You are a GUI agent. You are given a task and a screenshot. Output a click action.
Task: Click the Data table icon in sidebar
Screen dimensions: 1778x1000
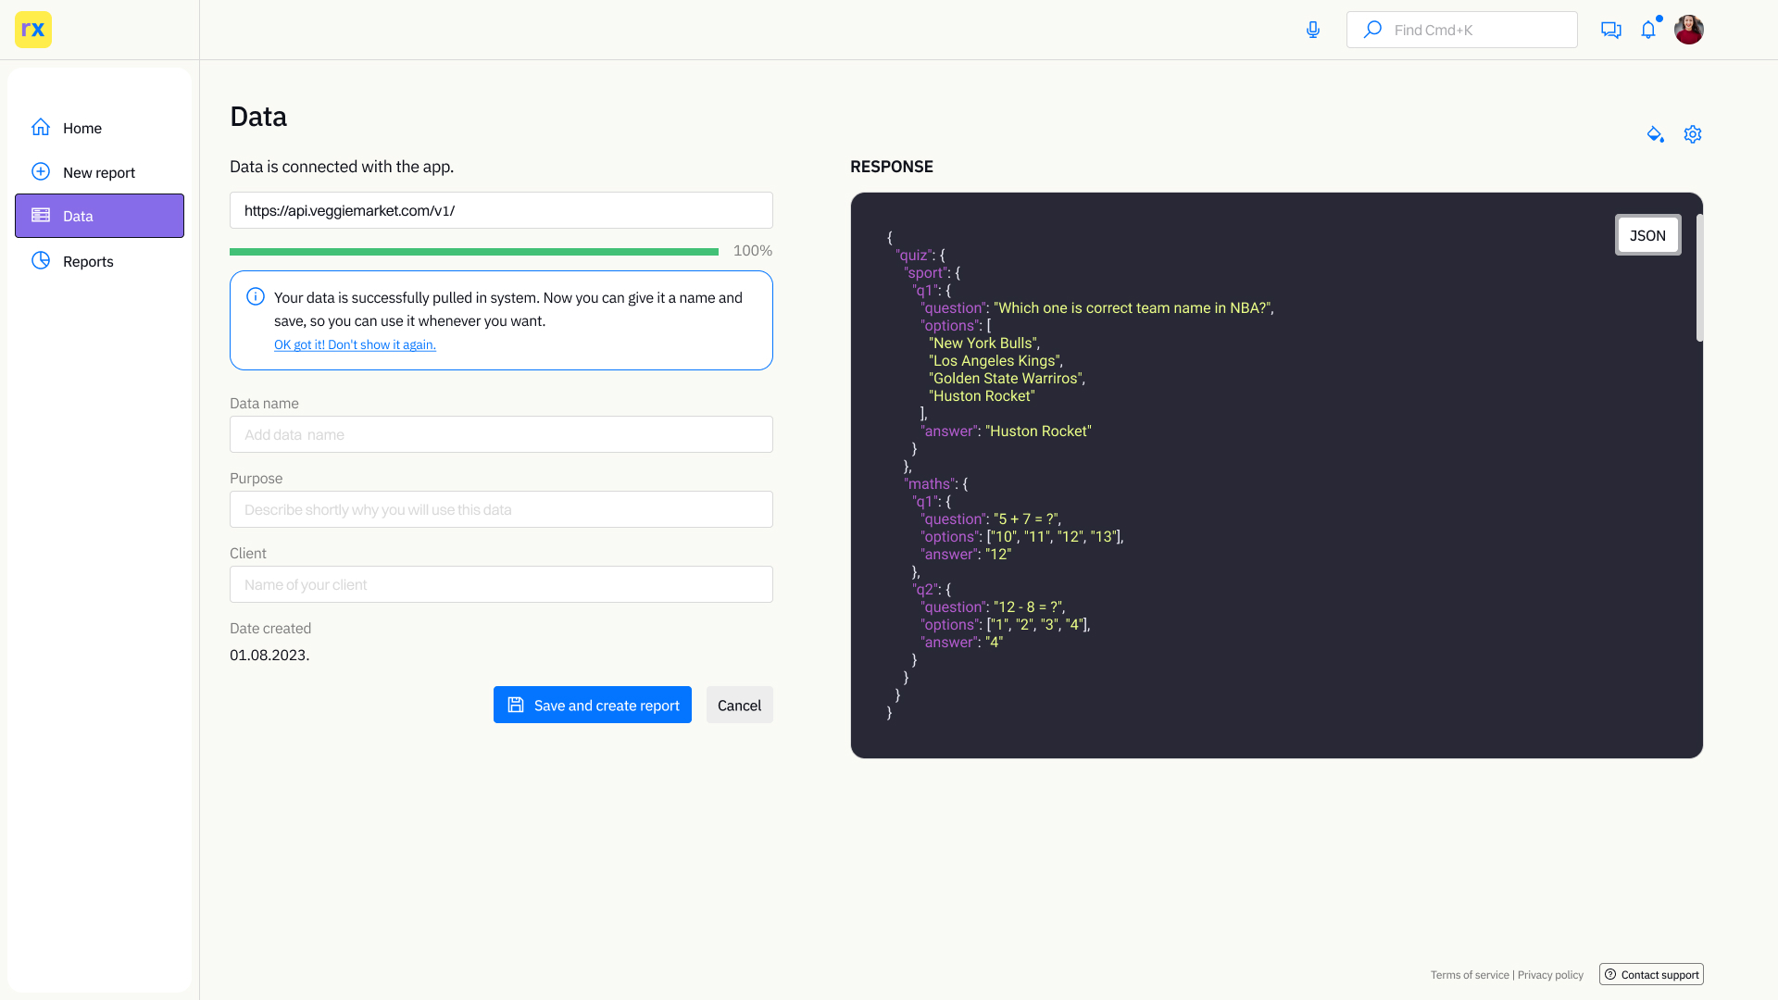tap(41, 215)
